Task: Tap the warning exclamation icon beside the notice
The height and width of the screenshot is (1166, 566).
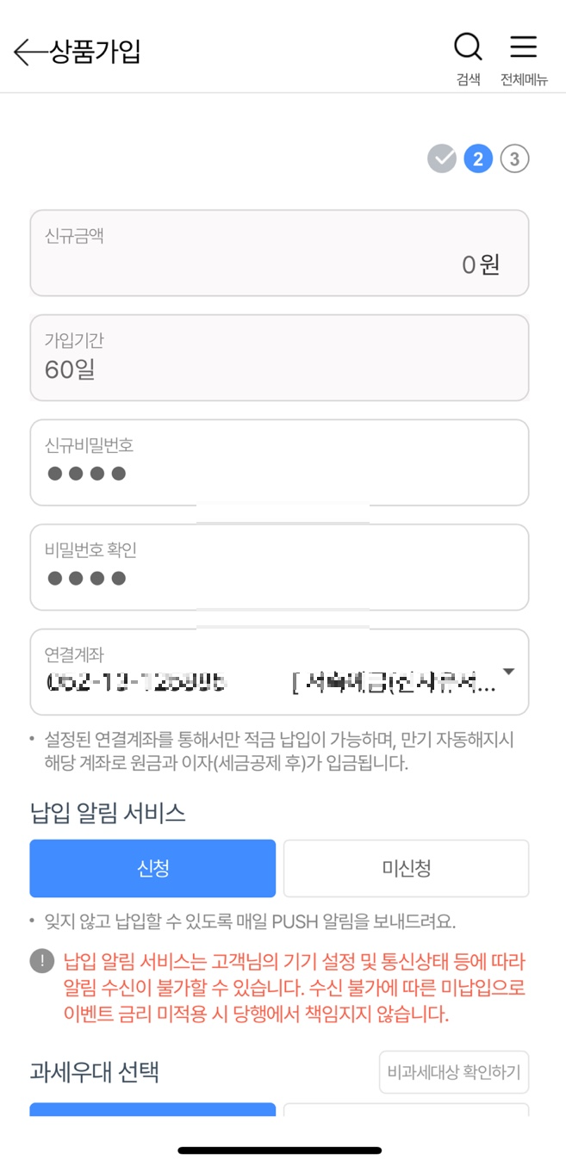Action: tap(42, 959)
